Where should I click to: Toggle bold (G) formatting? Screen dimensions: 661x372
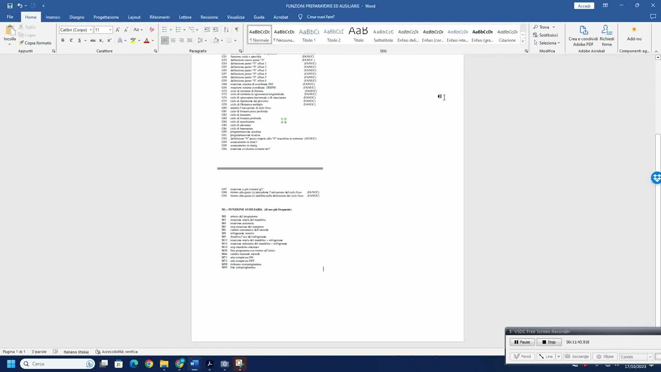tap(63, 40)
